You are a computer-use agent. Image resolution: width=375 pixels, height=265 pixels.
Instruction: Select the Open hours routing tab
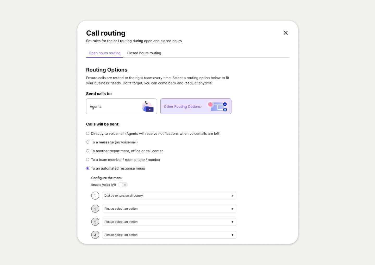click(x=104, y=53)
